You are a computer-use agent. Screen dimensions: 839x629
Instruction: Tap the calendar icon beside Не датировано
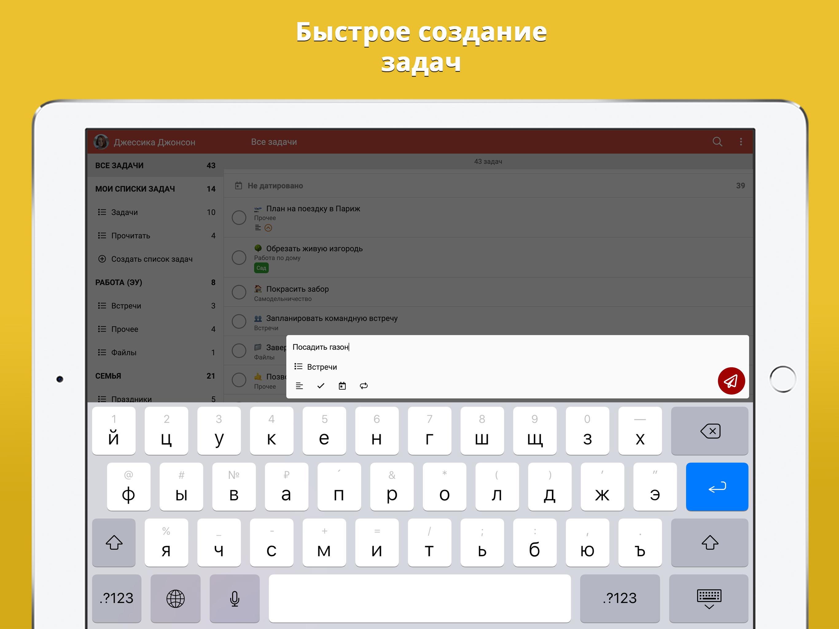(x=238, y=186)
